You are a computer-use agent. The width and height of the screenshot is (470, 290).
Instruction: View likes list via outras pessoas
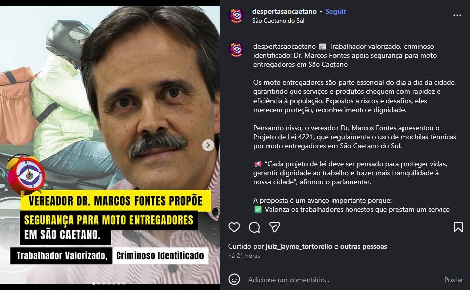pyautogui.click(x=363, y=247)
